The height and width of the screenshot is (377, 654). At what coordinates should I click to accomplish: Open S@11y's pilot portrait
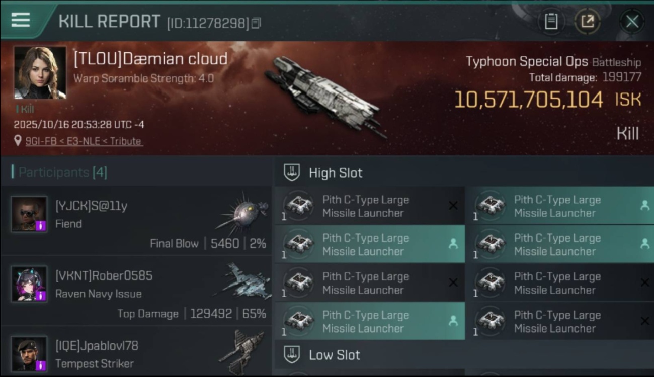(x=29, y=214)
